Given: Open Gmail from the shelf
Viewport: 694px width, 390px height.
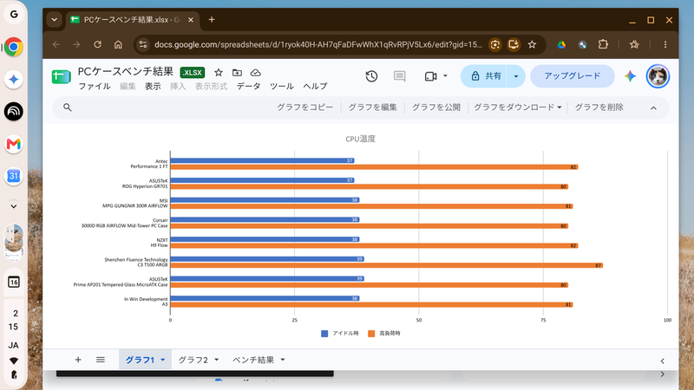Looking at the screenshot, I should (14, 144).
